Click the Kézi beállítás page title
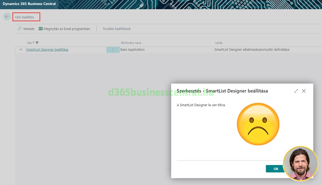Image resolution: width=322 pixels, height=185 pixels. [x=25, y=17]
